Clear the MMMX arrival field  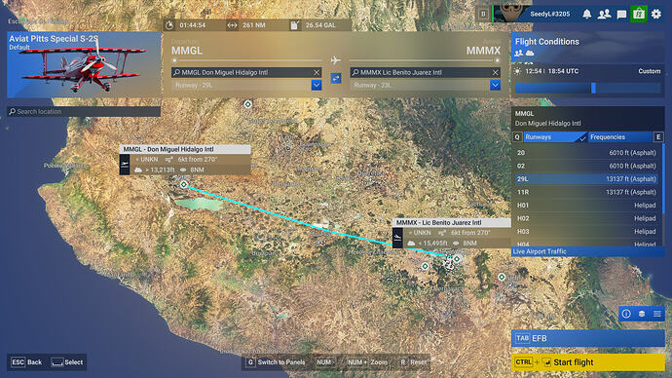click(x=495, y=72)
